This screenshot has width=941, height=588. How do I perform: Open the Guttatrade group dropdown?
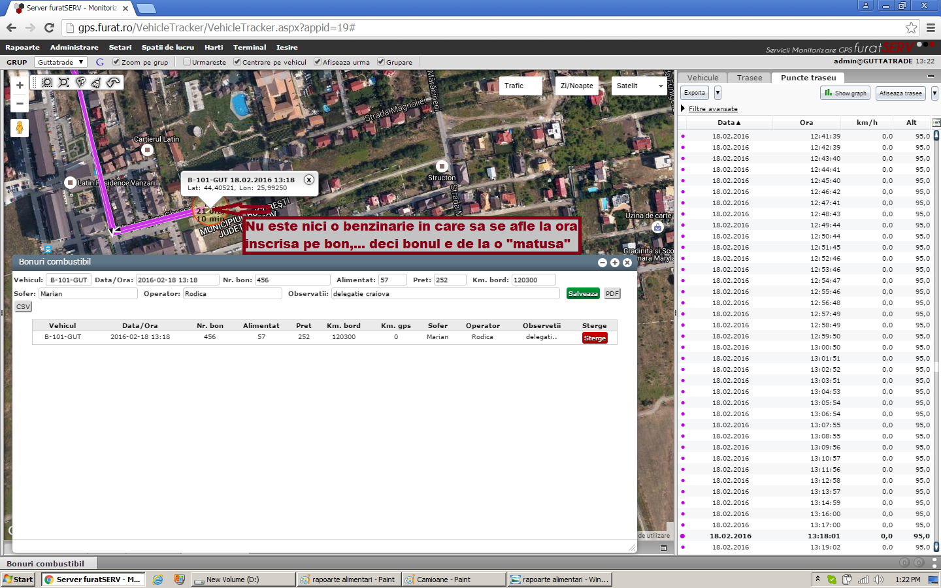(61, 62)
